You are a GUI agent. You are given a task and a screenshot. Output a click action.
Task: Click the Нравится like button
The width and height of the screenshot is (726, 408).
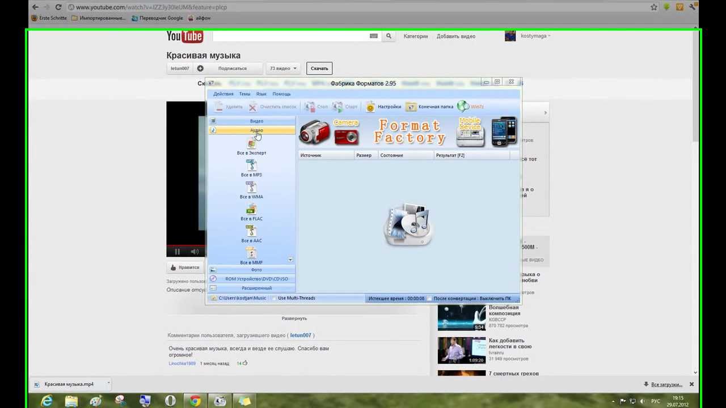pyautogui.click(x=185, y=267)
